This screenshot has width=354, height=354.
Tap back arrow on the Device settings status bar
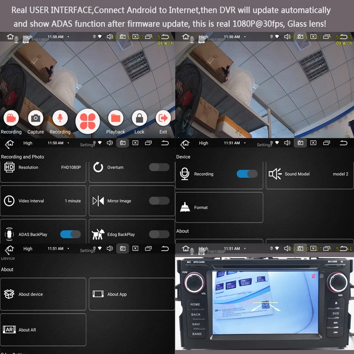(343, 143)
